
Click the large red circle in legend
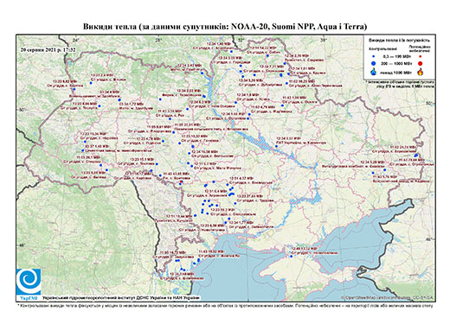coord(420,63)
